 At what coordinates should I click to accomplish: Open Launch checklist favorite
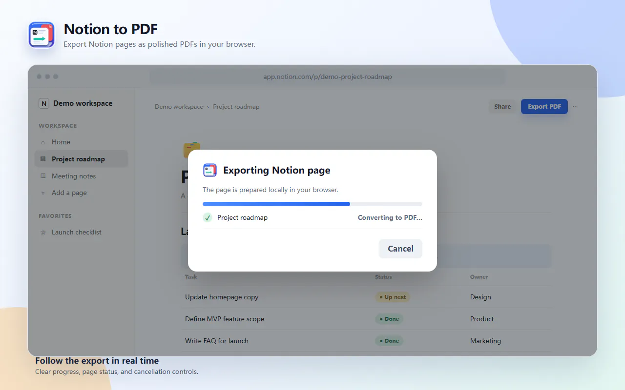(x=81, y=233)
